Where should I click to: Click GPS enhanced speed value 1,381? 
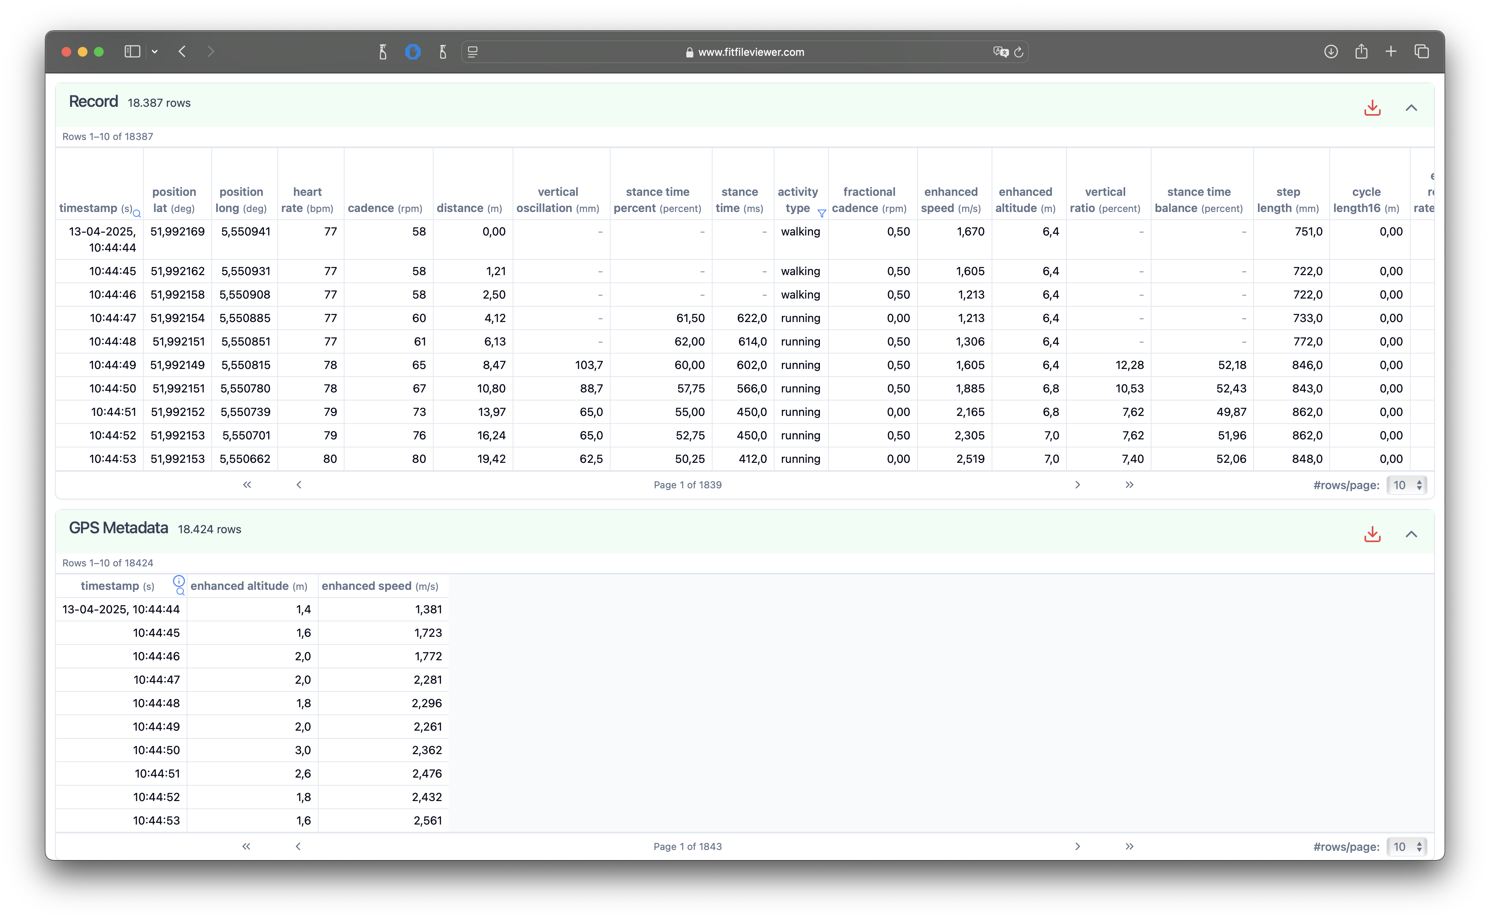coord(428,610)
